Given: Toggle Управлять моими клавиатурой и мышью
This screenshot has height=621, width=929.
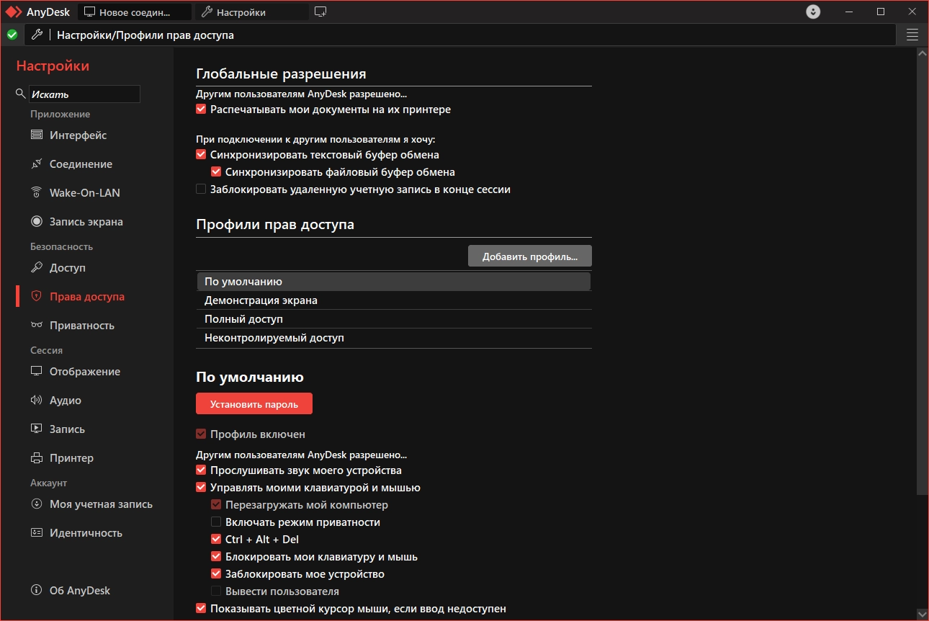Looking at the screenshot, I should coord(201,488).
